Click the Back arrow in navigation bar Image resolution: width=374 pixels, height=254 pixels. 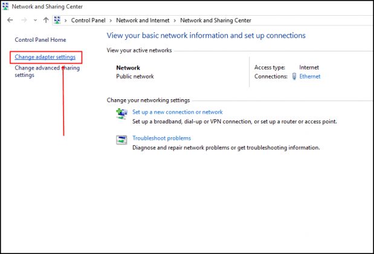[x=10, y=20]
